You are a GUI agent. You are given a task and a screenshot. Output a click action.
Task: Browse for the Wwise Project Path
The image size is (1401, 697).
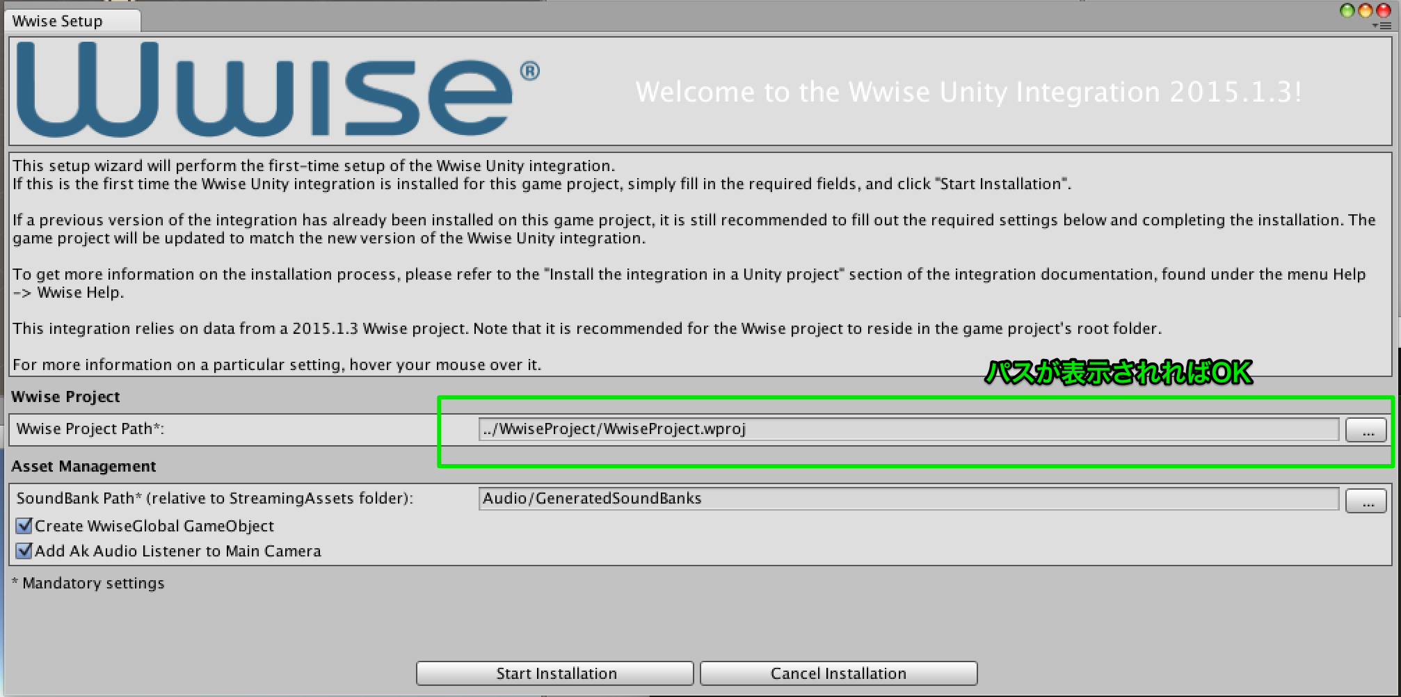1366,430
